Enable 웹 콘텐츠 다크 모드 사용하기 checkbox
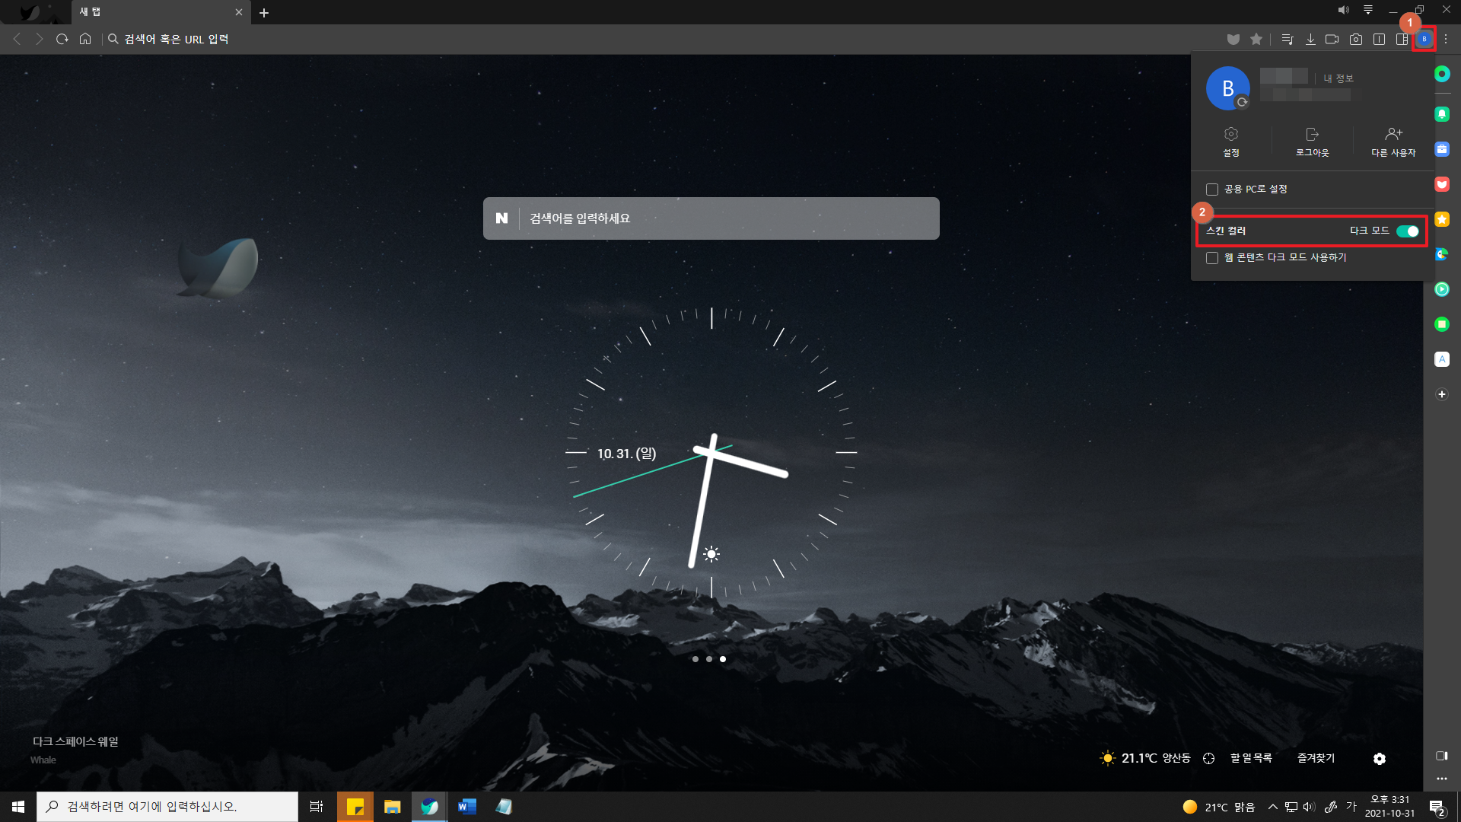This screenshot has width=1461, height=822. [1212, 258]
